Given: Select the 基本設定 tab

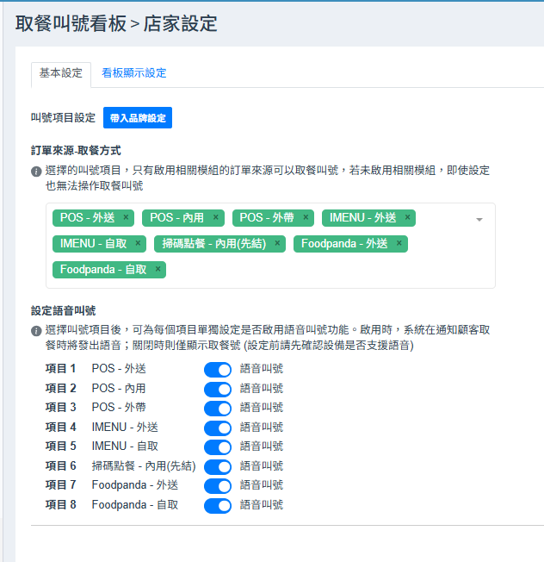Looking at the screenshot, I should pyautogui.click(x=61, y=73).
